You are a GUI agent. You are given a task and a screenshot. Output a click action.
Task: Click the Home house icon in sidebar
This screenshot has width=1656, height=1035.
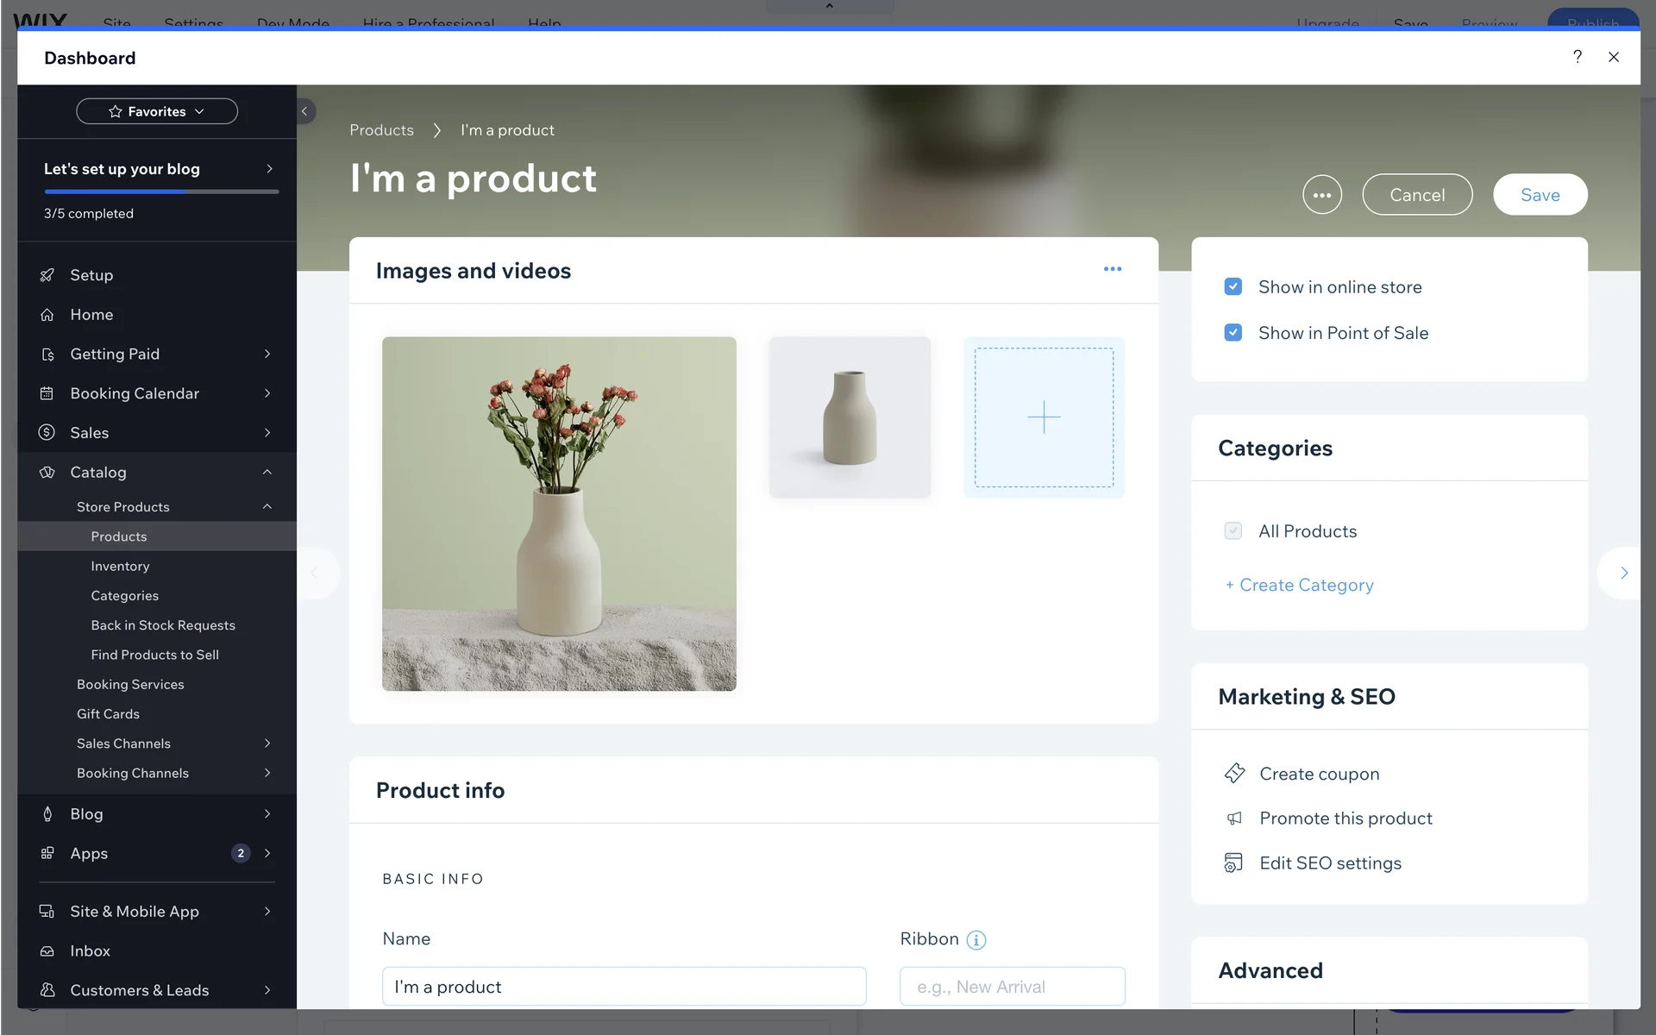47,315
